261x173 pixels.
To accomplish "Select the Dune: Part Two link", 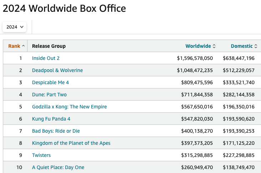I will [x=49, y=95].
